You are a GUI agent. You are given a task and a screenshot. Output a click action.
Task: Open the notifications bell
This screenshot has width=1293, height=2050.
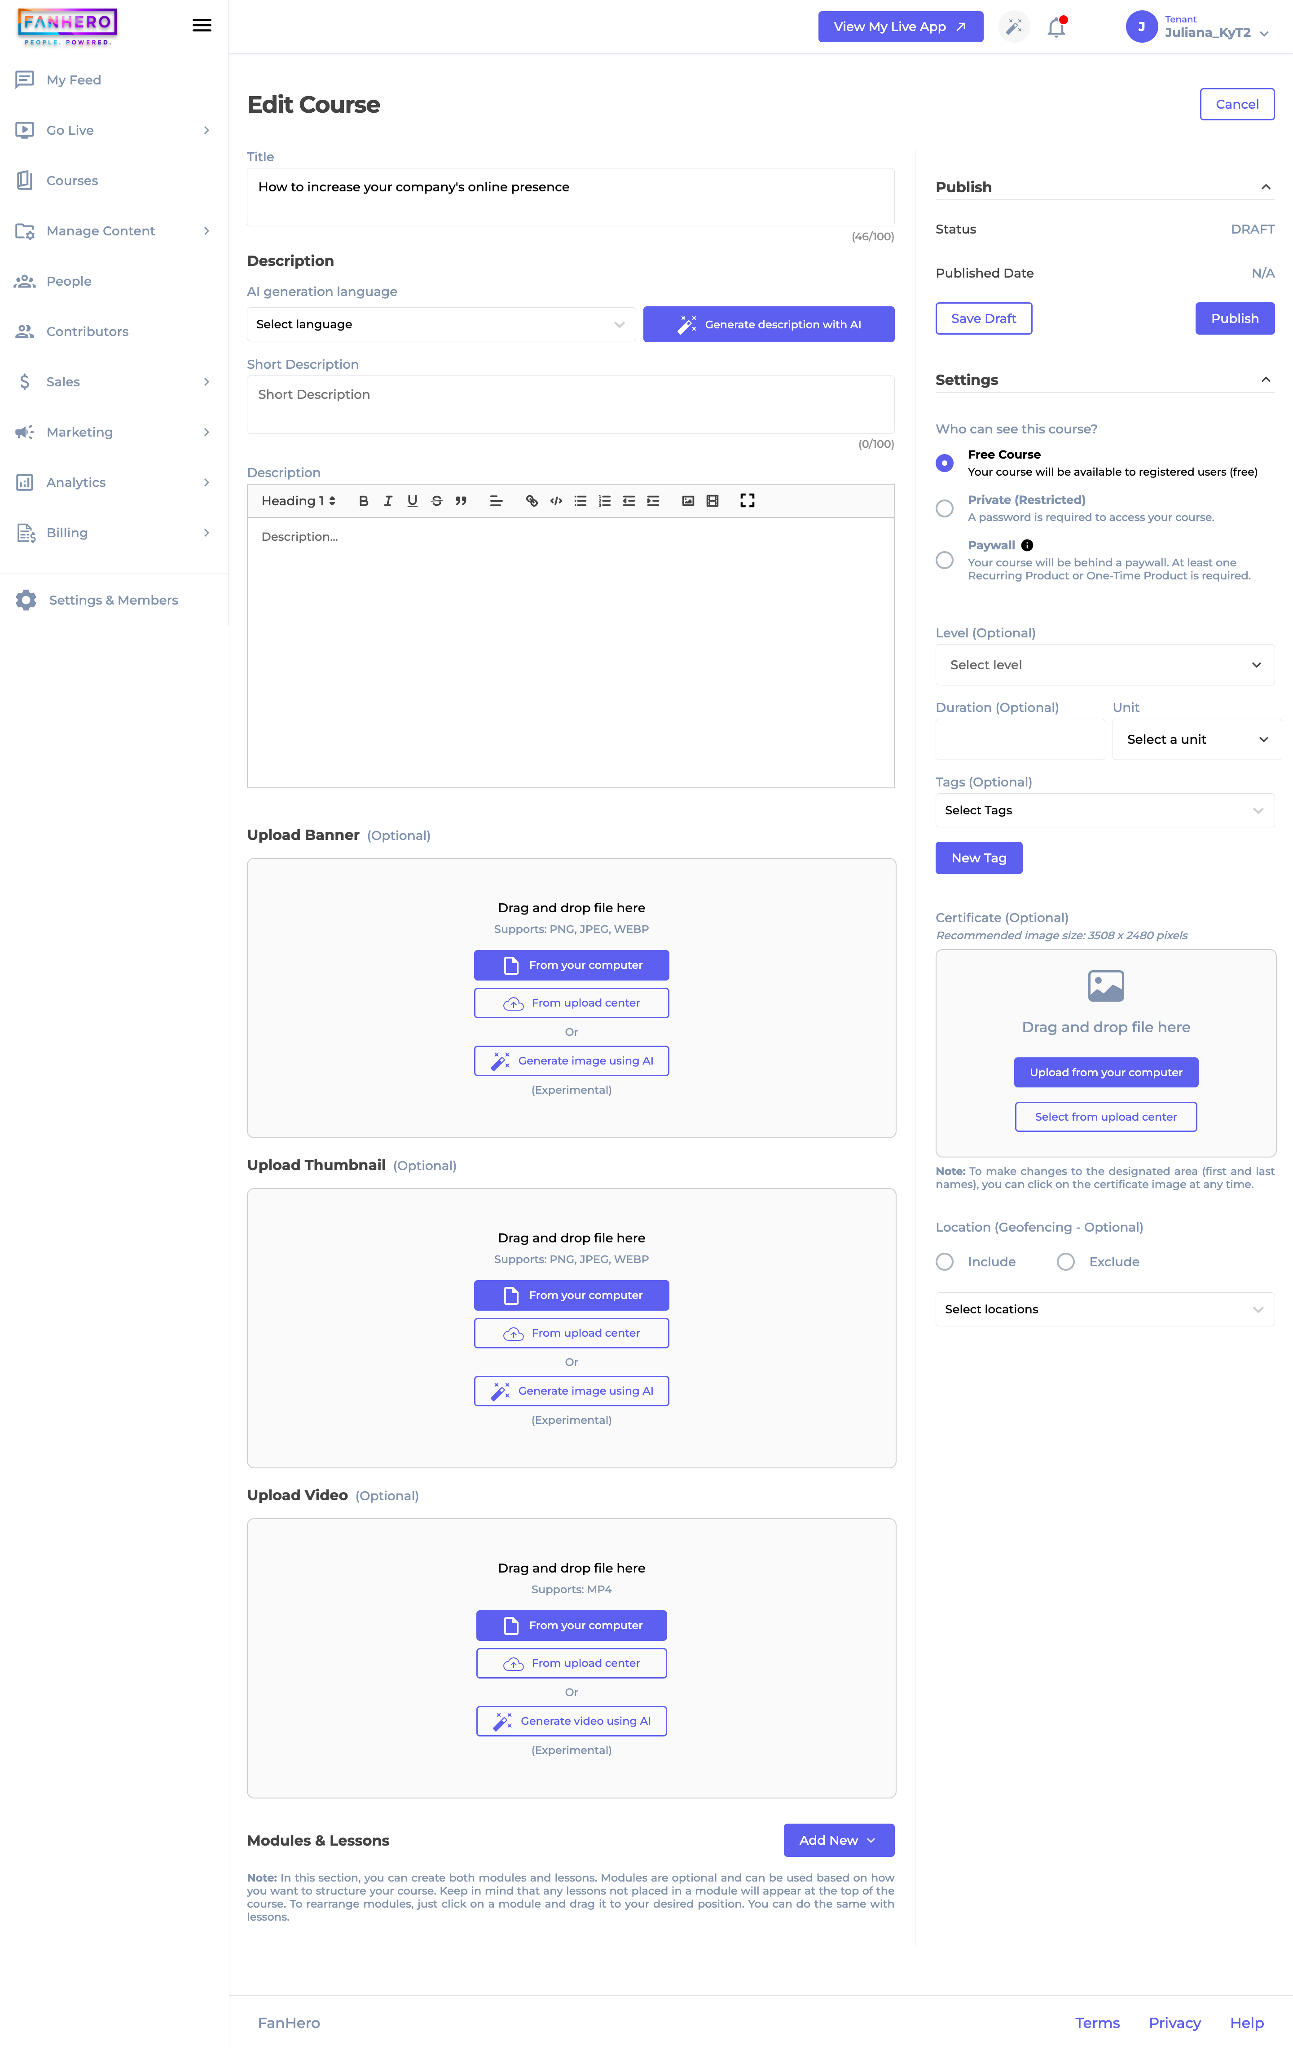(1056, 27)
